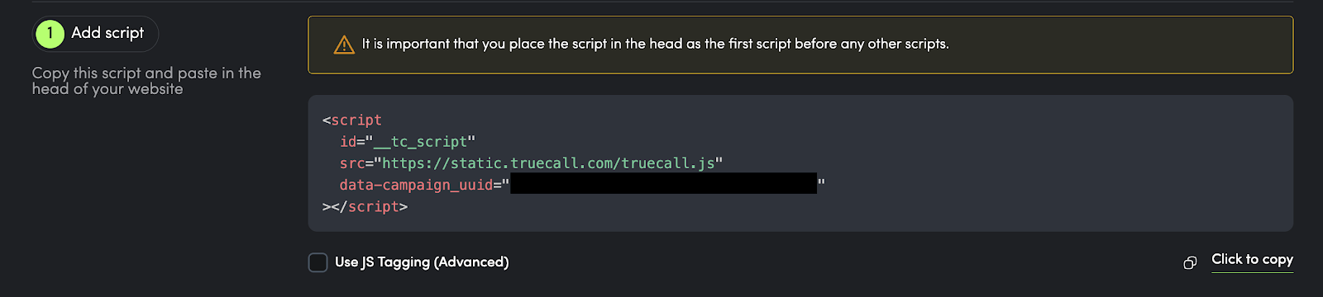Click the warning text about script placement

point(656,44)
